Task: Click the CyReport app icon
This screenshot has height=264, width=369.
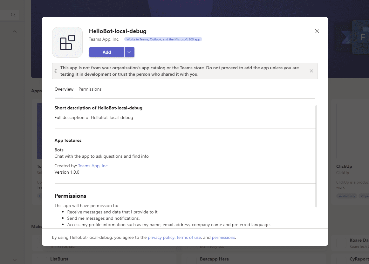Action: point(341,260)
